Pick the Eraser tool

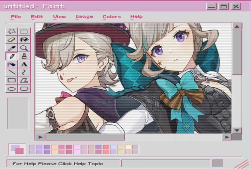12,40
